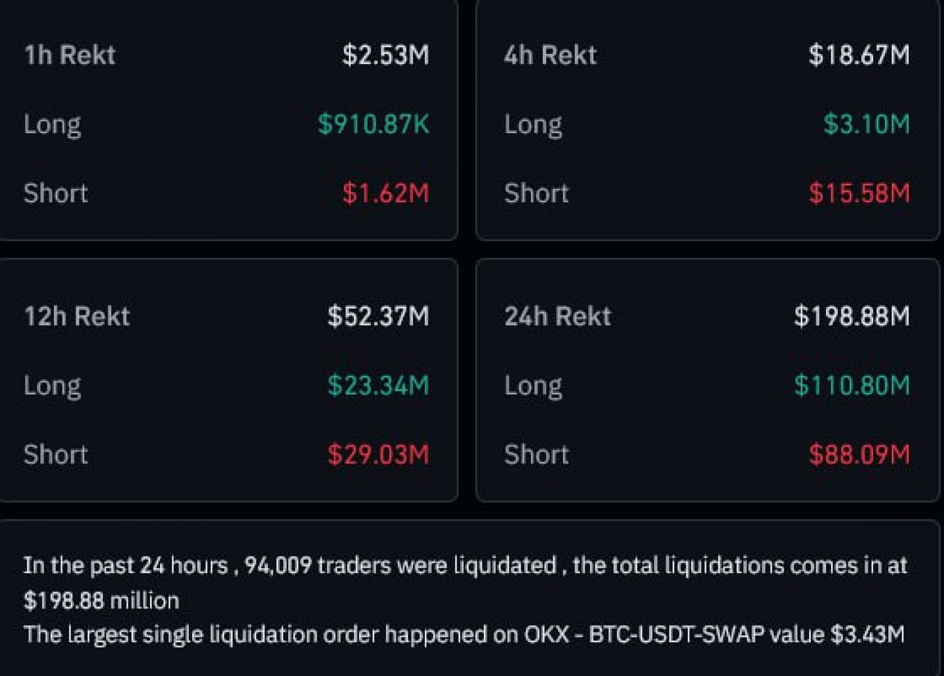The height and width of the screenshot is (676, 944).
Task: Select the 12h Rekt total $52.37M
Action: pos(378,316)
